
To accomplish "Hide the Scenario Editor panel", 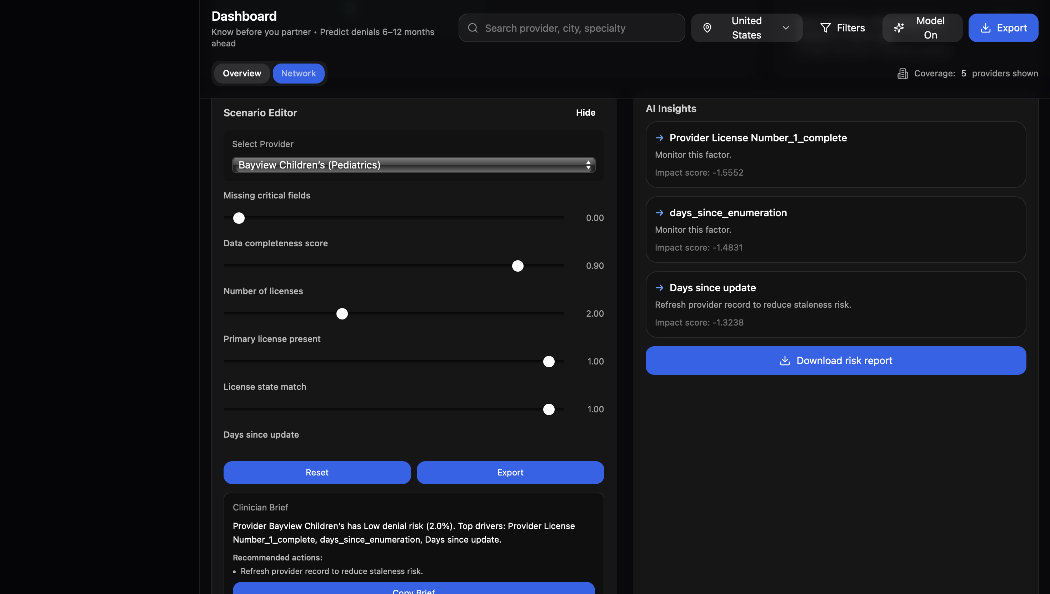I will [x=585, y=112].
